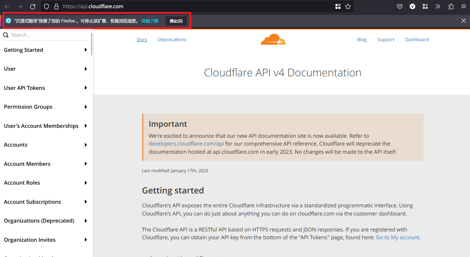This screenshot has width=470, height=257.
Task: Click the Cloudflare cloud logo
Action: (273, 39)
